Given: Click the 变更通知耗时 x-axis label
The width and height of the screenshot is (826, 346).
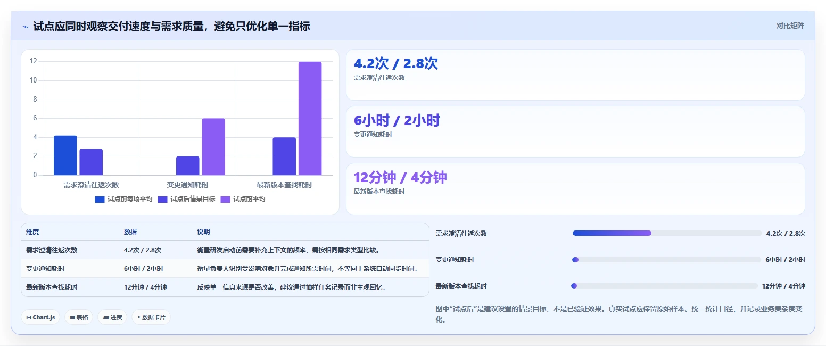Looking at the screenshot, I should click(x=187, y=185).
